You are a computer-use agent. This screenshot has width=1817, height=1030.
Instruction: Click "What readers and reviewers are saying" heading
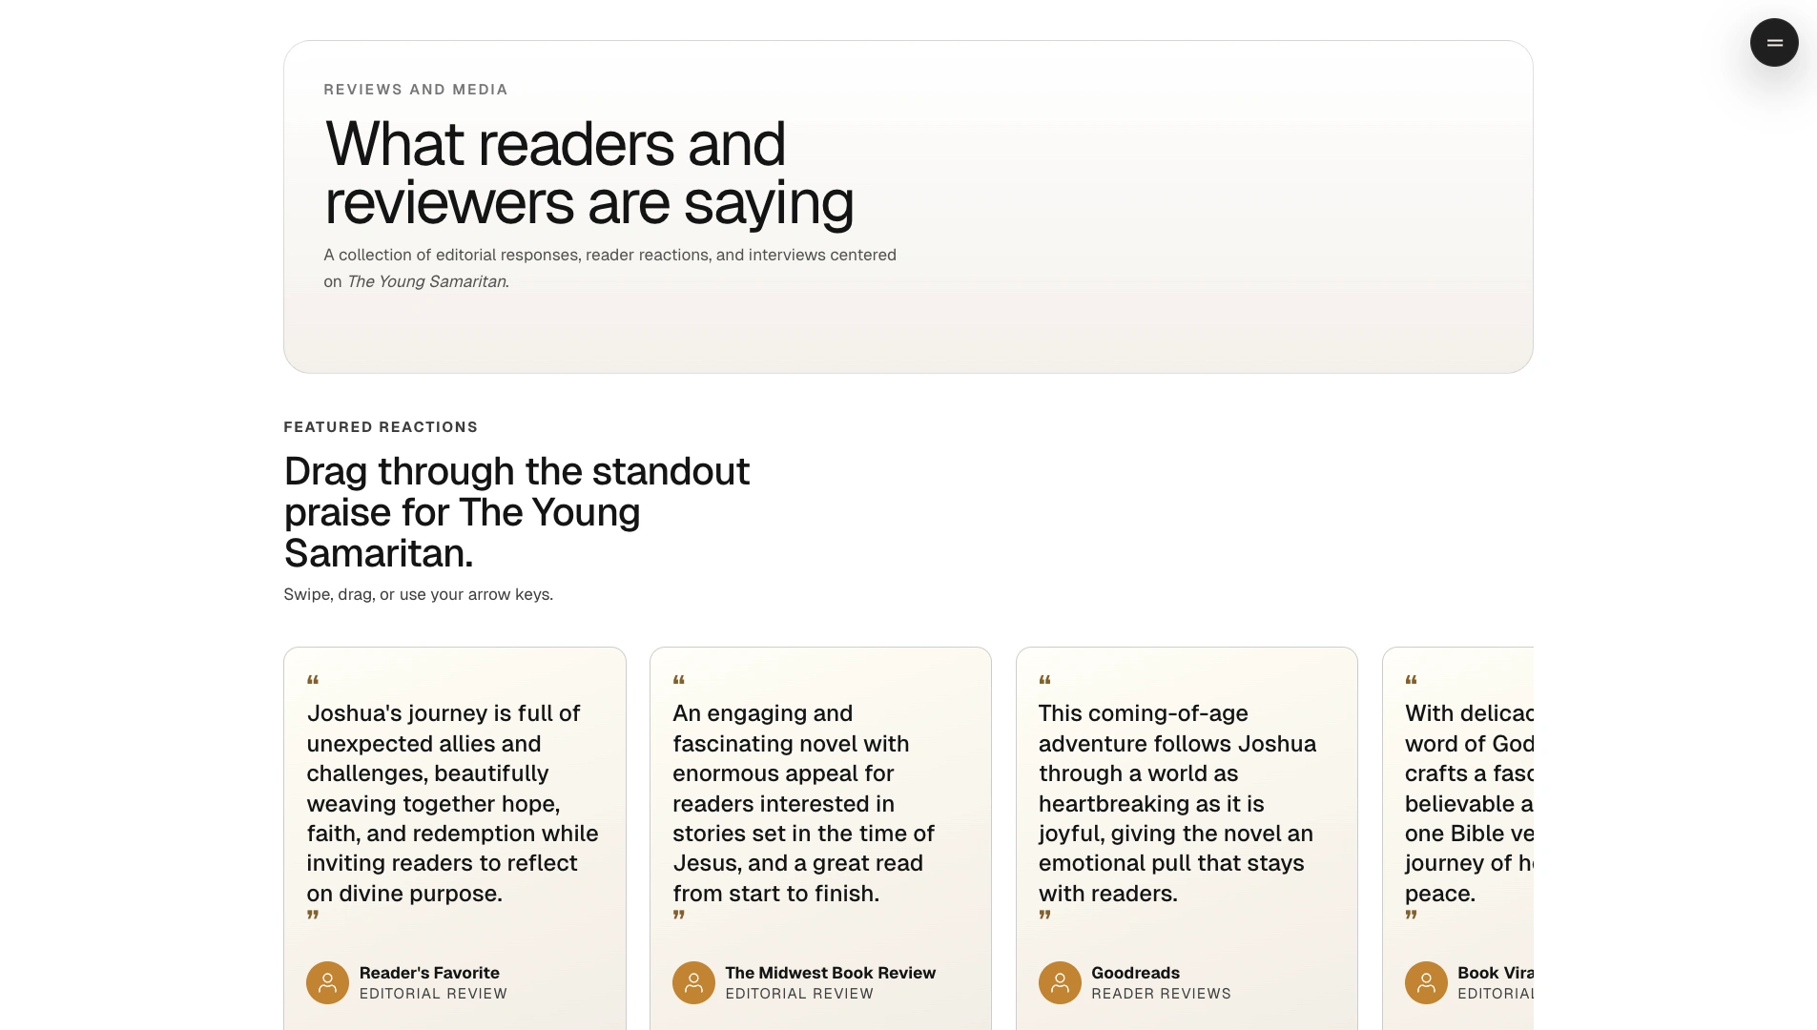point(588,174)
